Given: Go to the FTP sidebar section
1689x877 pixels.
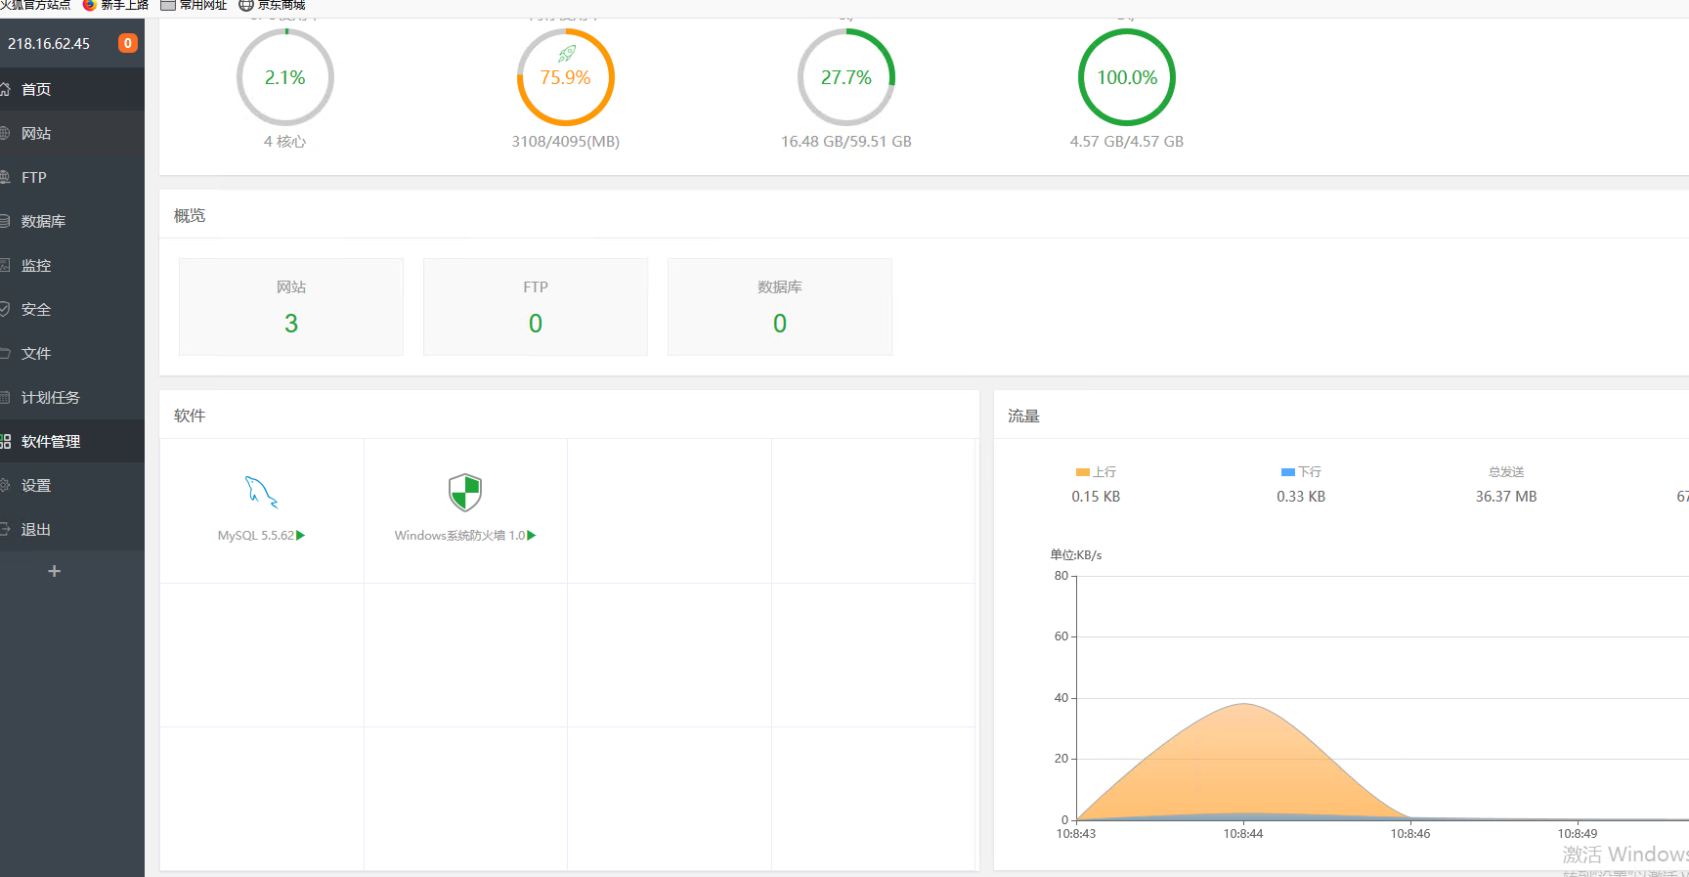Looking at the screenshot, I should (x=72, y=177).
